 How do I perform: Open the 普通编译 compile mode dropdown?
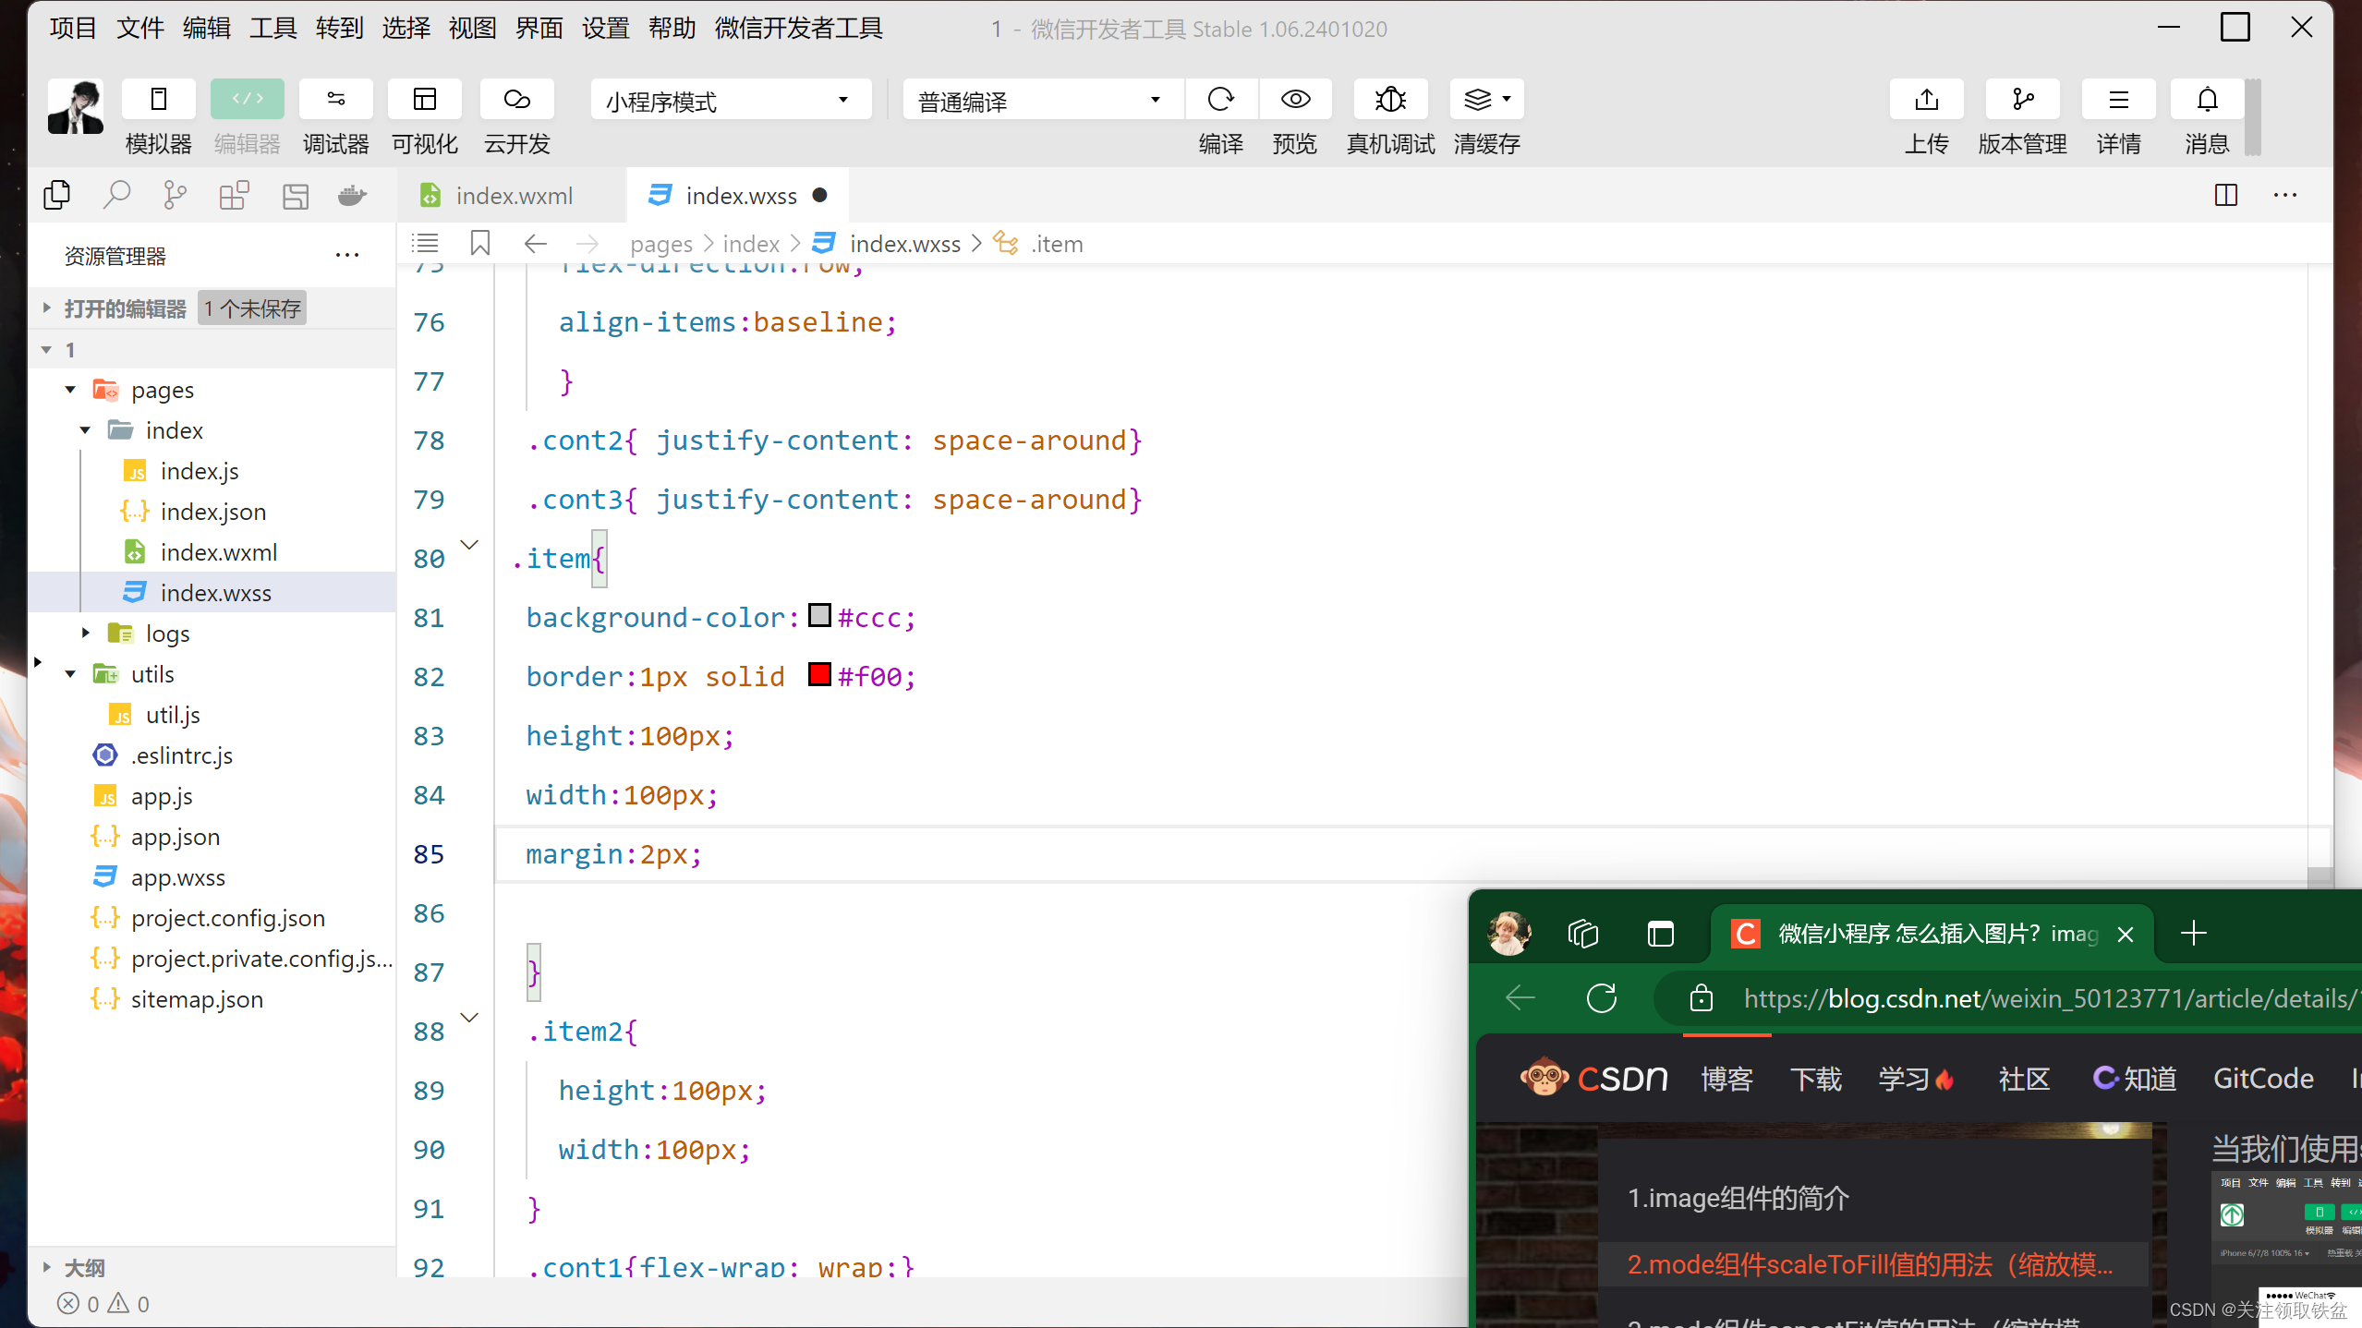pos(1039,99)
